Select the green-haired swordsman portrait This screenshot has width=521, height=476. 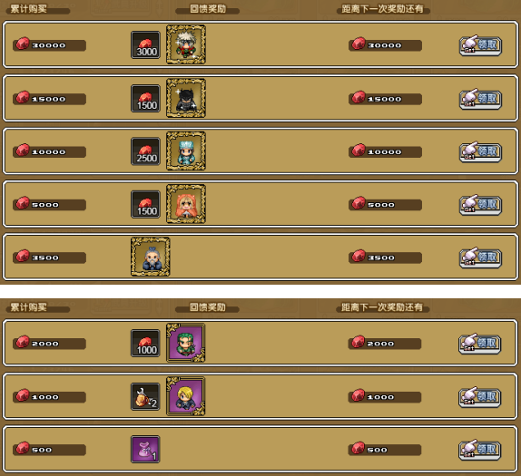tap(185, 343)
